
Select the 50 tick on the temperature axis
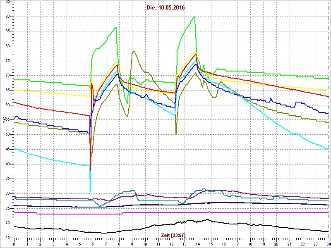click(7, 135)
